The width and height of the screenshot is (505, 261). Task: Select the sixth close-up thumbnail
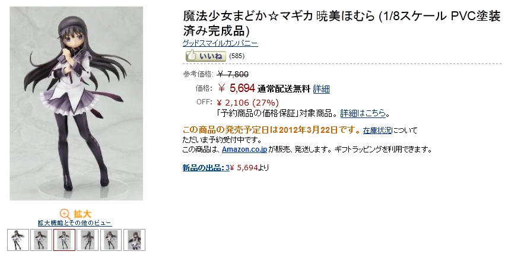pos(134,240)
